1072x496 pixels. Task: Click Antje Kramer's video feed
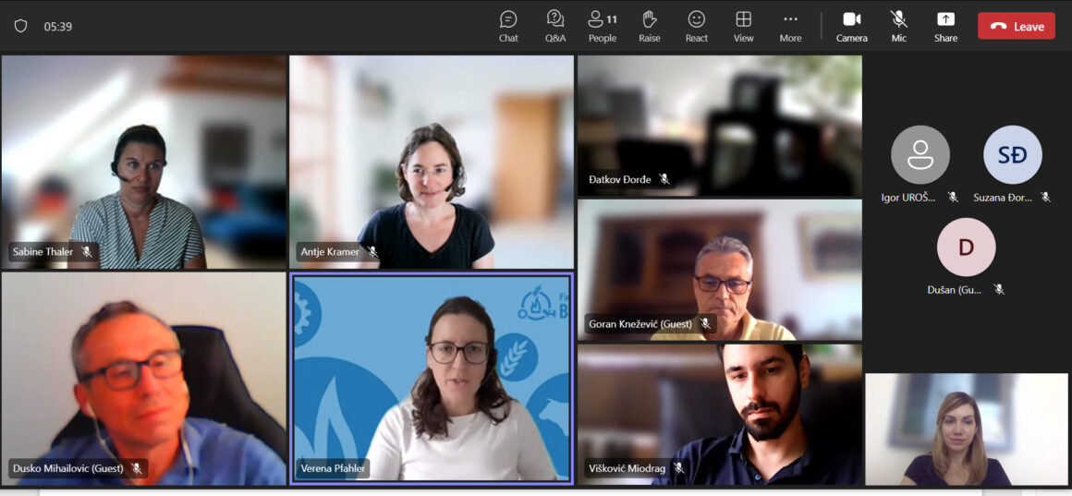pos(432,162)
